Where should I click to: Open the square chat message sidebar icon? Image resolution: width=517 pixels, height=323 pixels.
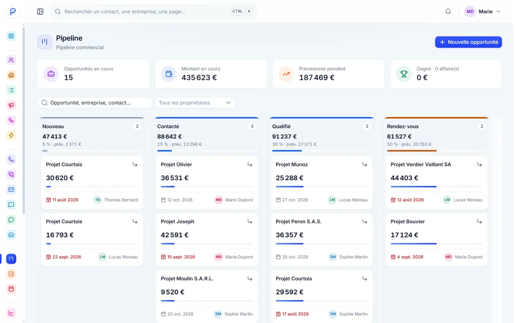pyautogui.click(x=11, y=205)
